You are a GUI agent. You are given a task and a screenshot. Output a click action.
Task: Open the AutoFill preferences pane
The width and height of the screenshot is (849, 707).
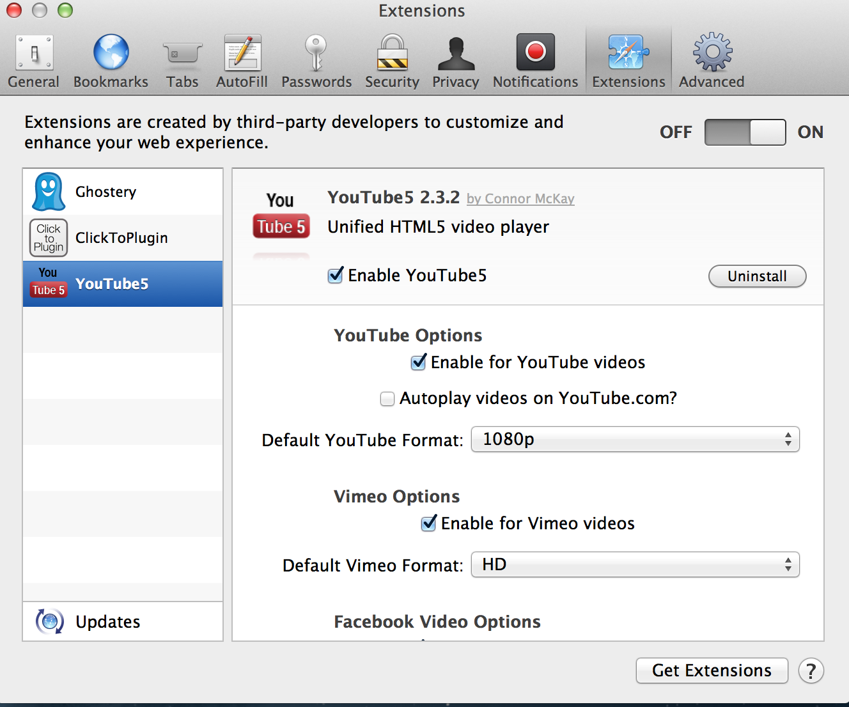(242, 62)
